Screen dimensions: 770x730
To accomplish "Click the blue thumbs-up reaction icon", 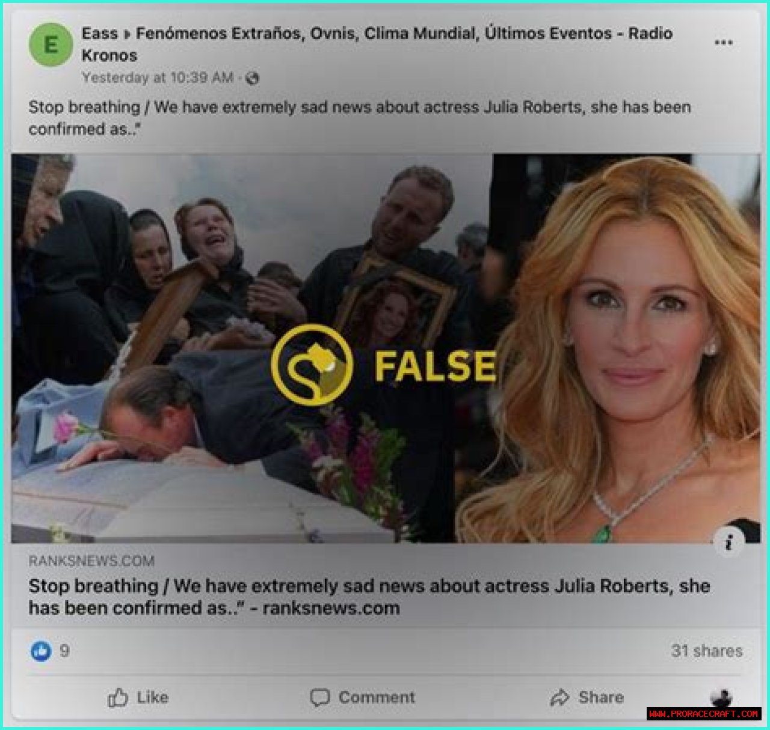I will pos(41,651).
